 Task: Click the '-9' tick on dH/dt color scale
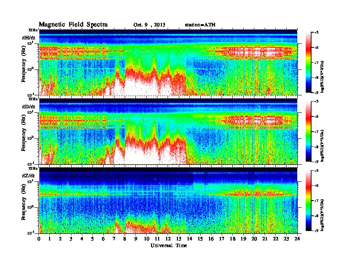click(x=316, y=93)
